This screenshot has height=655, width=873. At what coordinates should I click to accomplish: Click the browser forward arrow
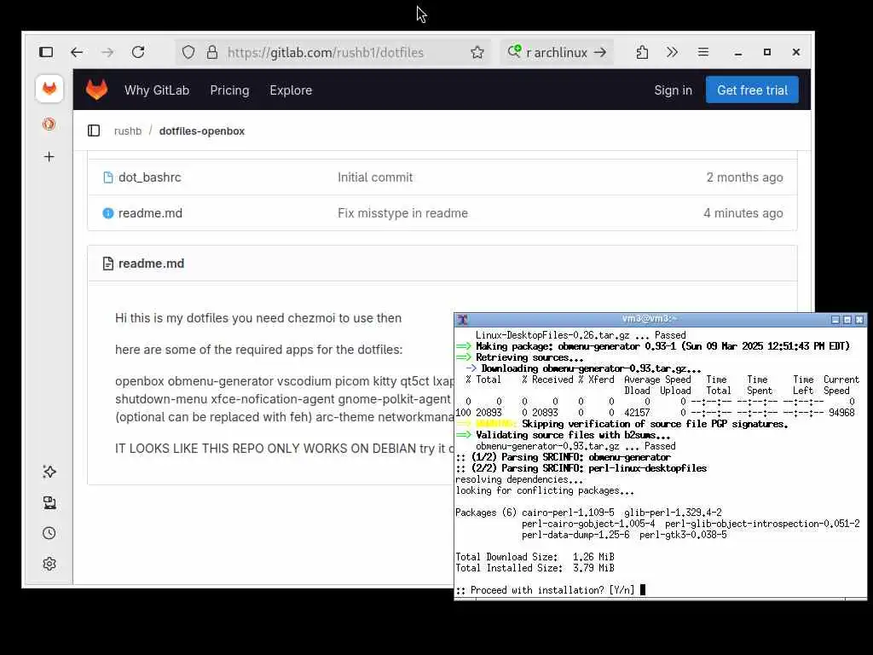click(x=107, y=52)
